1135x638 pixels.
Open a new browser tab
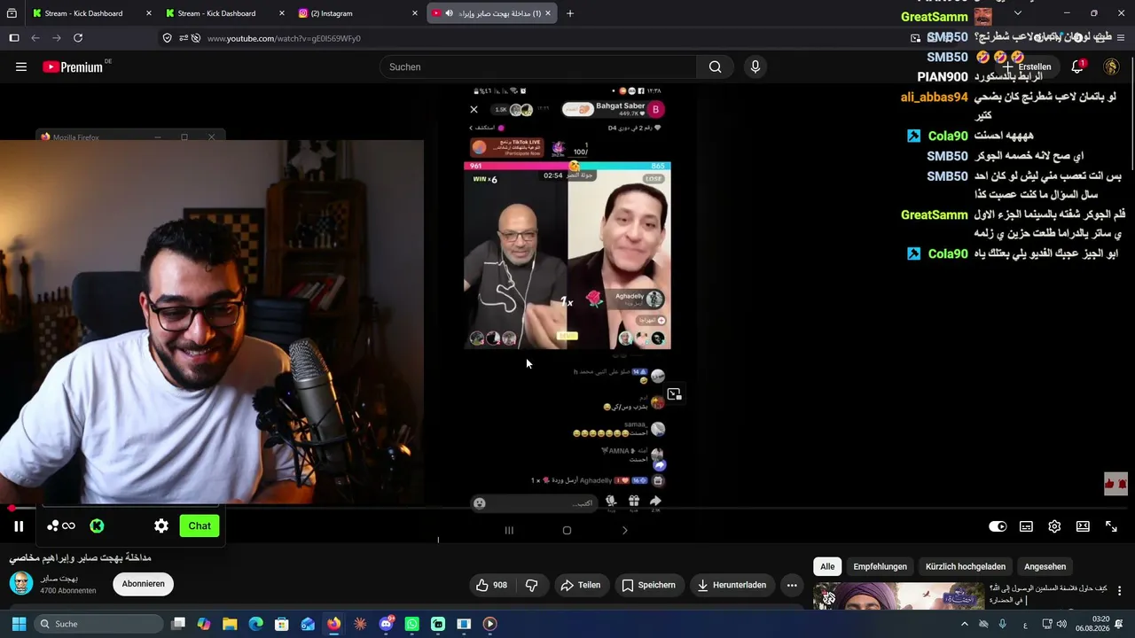point(570,13)
